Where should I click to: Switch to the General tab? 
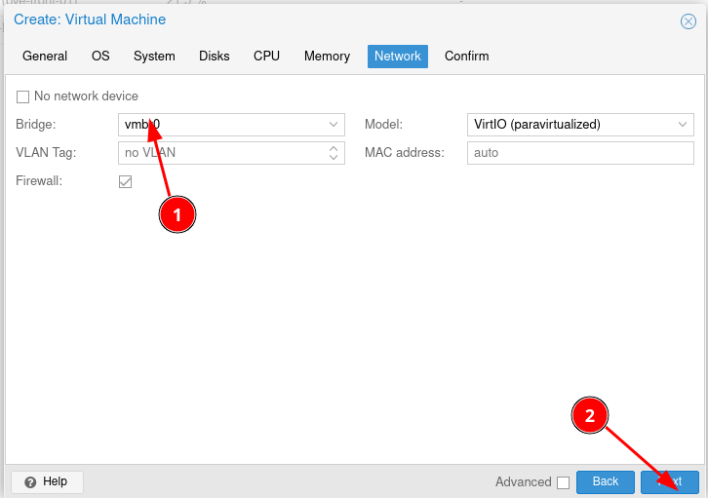[x=45, y=57]
